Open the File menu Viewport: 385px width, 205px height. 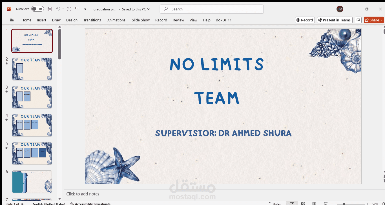11,20
